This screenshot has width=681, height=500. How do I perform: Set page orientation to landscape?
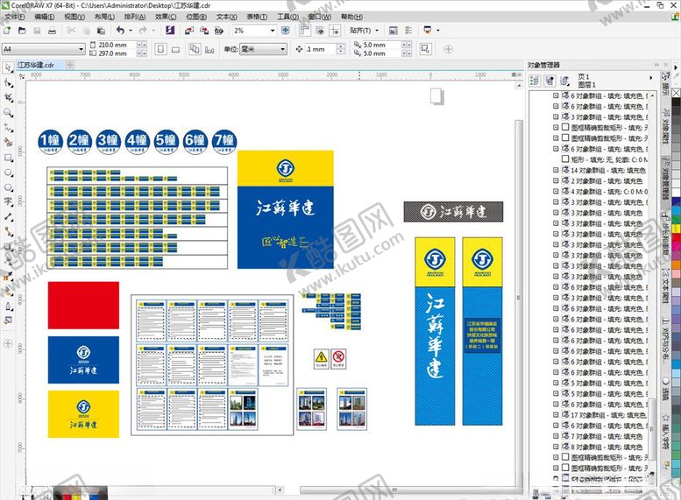[175, 49]
